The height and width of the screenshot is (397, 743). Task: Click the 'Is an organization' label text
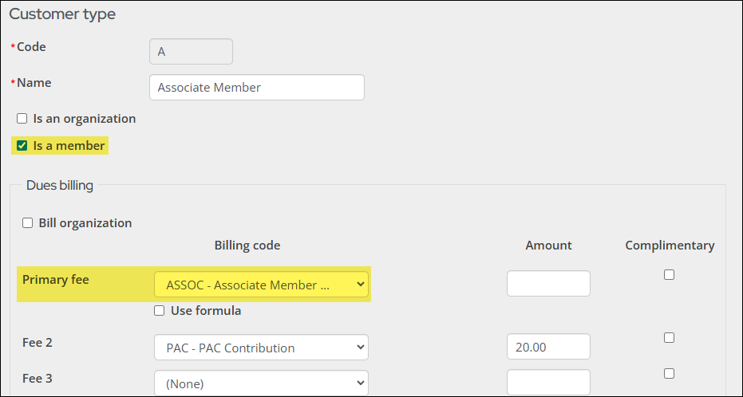click(84, 119)
